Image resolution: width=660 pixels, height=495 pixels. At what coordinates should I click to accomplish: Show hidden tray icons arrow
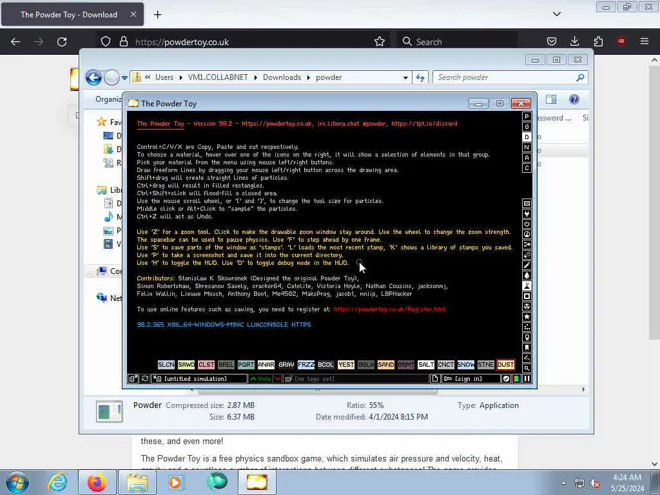click(x=563, y=483)
